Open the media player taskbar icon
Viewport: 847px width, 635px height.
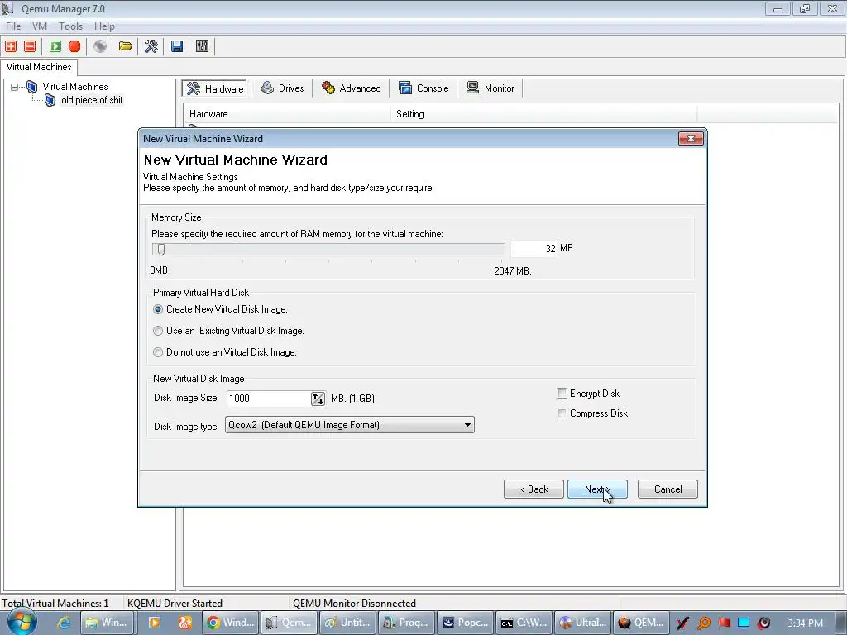pos(154,623)
